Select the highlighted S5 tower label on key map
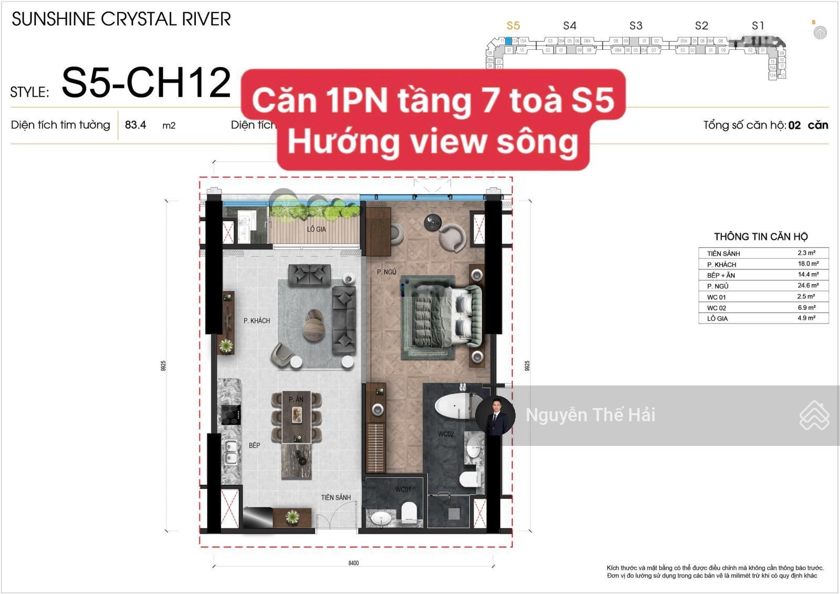This screenshot has height=594, width=840. [513, 26]
